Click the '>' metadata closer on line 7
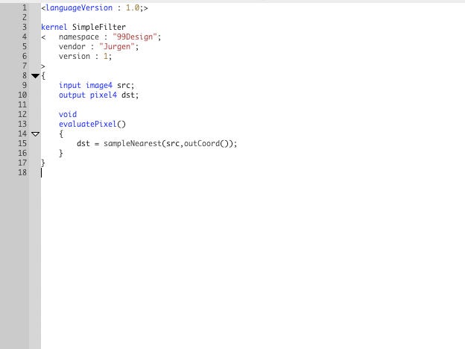 (43, 66)
